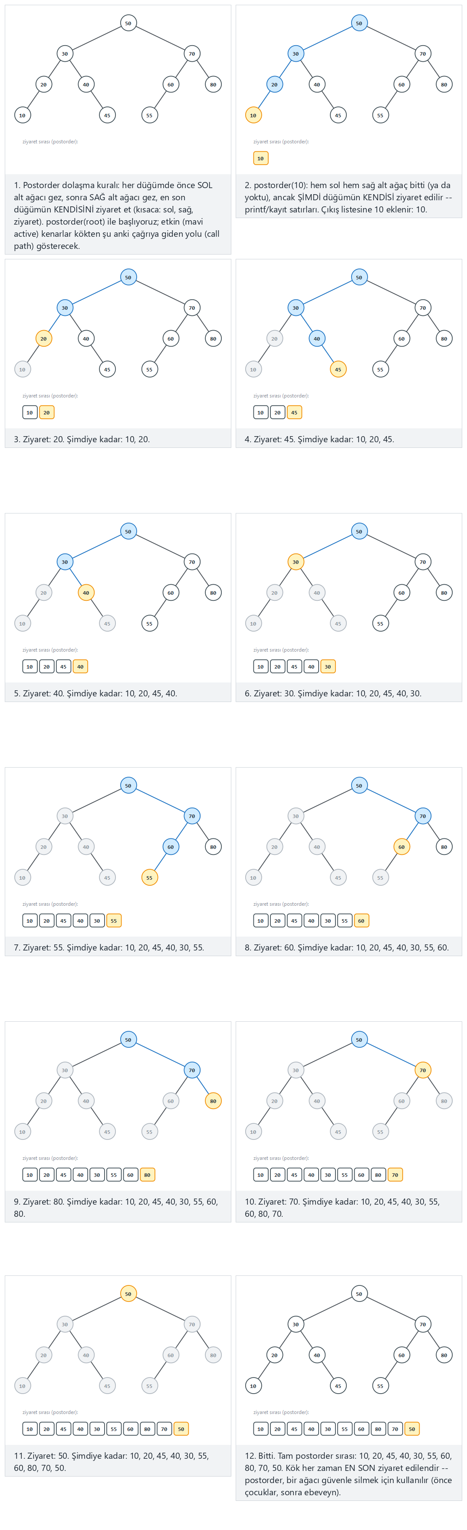467x1530 pixels.
Task: Select yellow node 60 in step 8 tree
Action: [402, 847]
